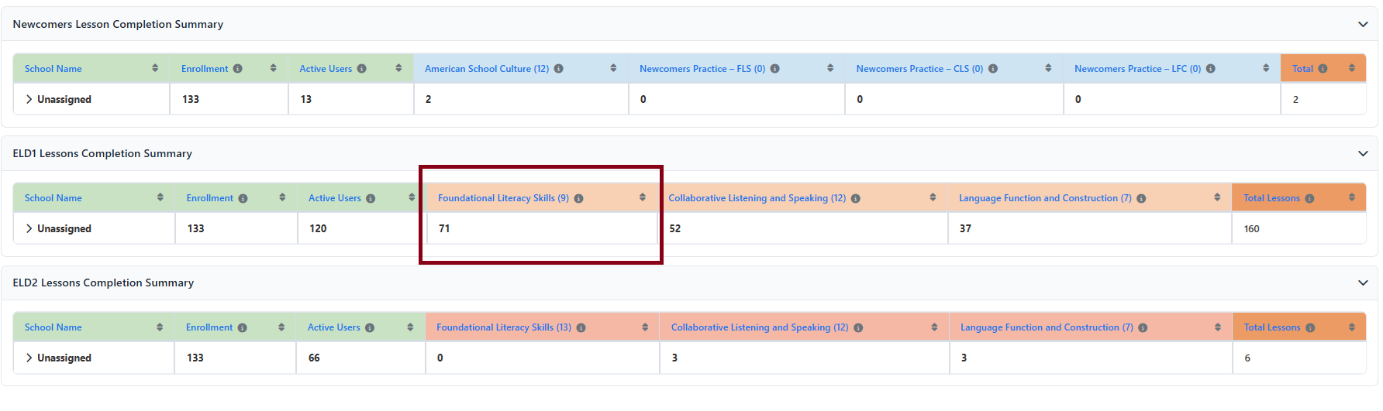Select ELD1 total value 160

click(1252, 229)
